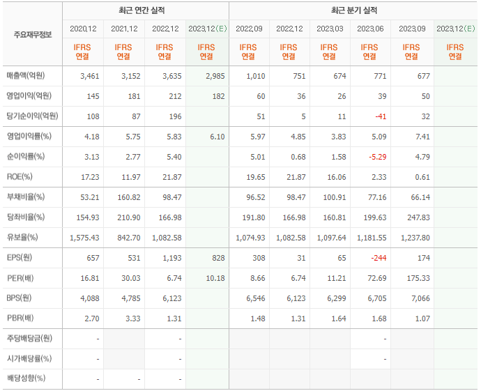The image size is (481, 391).
Task: Select the BPS(원) row label
Action: tap(19, 298)
